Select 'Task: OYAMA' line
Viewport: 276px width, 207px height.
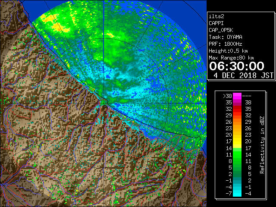226,37
